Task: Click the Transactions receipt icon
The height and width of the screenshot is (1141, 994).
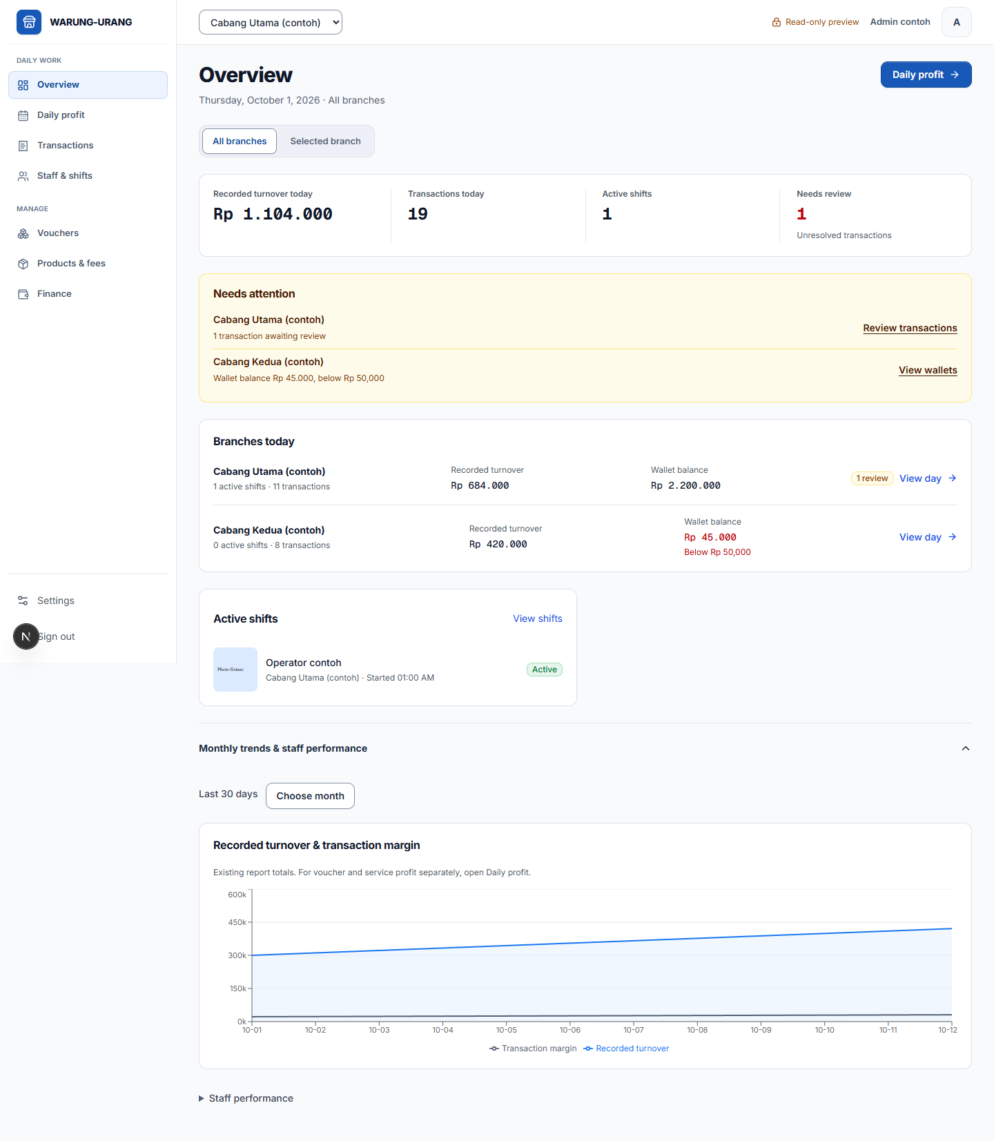Action: coord(23,146)
